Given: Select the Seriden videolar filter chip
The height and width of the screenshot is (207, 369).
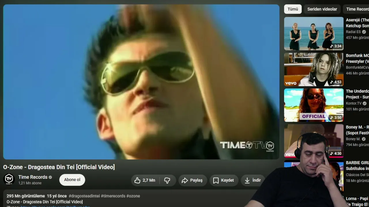Looking at the screenshot, I should [322, 9].
